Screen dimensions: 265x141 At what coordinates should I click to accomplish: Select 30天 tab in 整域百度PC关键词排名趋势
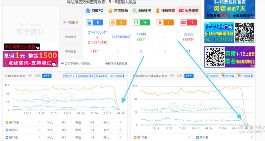click(x=180, y=76)
